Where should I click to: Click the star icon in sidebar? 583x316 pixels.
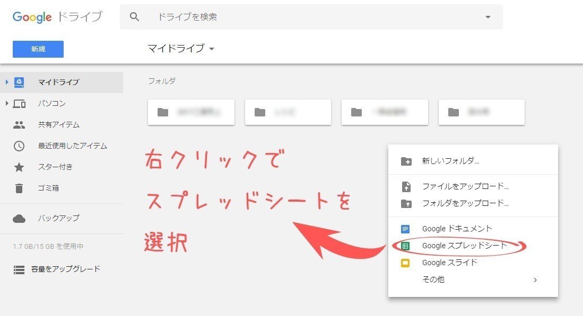(19, 167)
